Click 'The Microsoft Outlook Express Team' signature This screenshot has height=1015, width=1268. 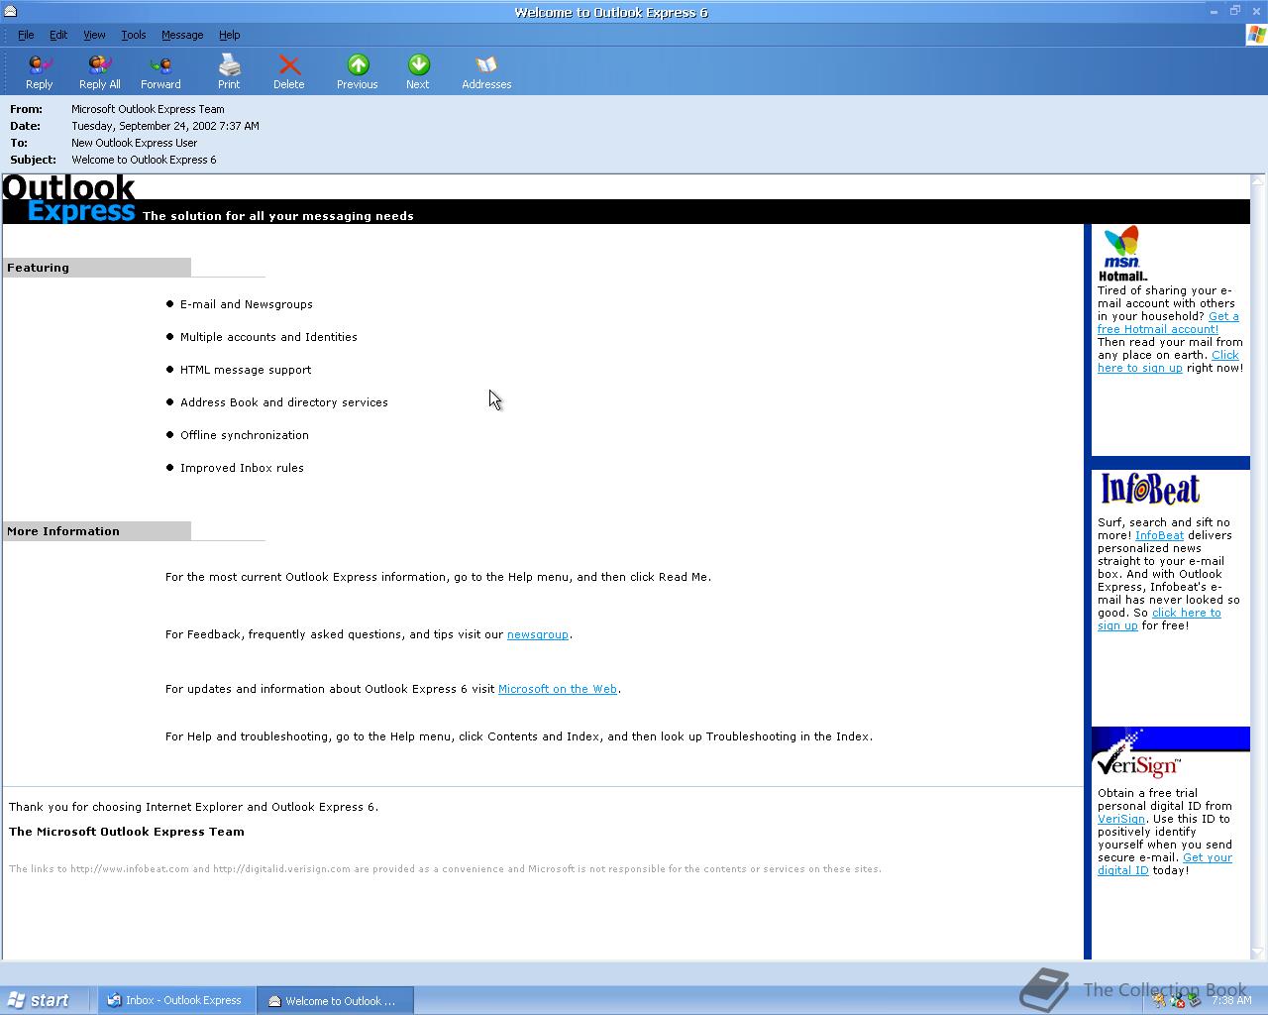pos(127,832)
